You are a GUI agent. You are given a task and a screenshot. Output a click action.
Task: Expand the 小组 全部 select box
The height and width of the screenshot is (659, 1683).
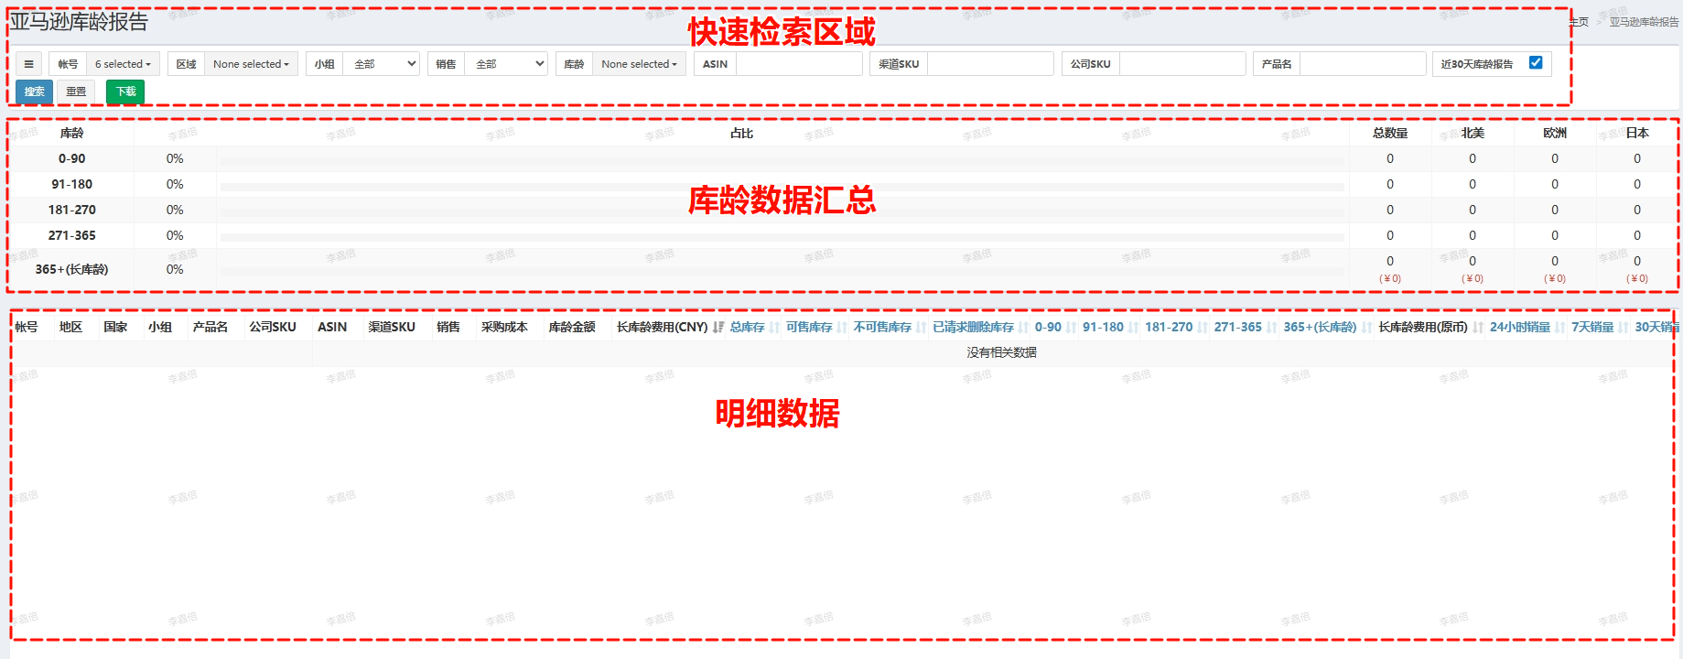(x=381, y=64)
